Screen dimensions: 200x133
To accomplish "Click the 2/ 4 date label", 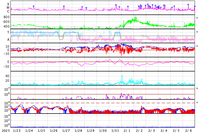I will pos(164,131).
